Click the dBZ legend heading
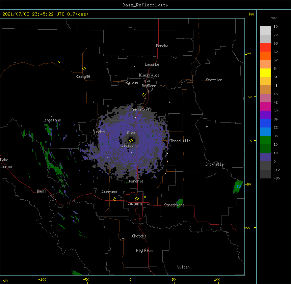This screenshot has width=291, height=284. (x=273, y=18)
